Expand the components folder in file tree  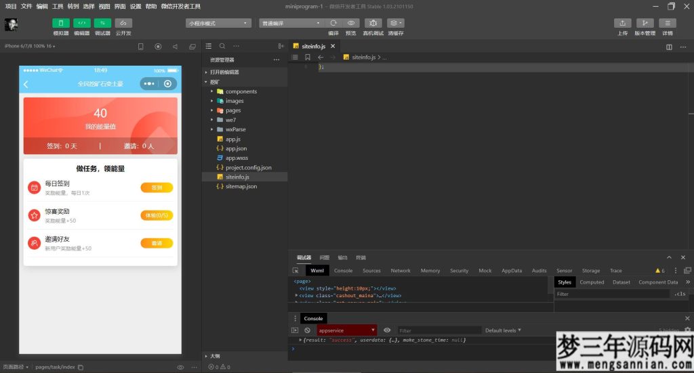point(241,91)
